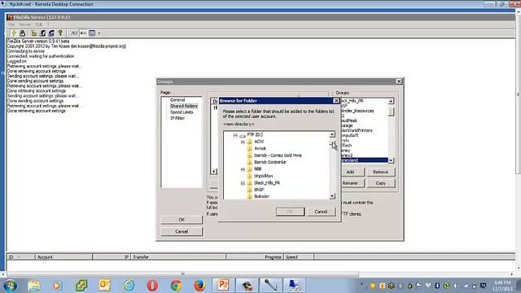This screenshot has width=521, height=293.
Task: Select the FTP (D:) drive in tree
Action: point(255,134)
